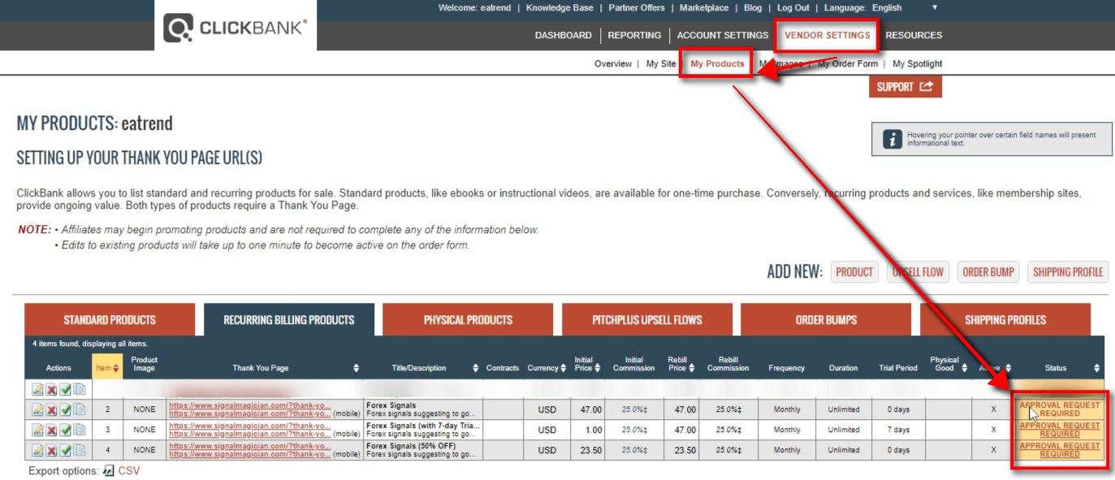Switch to the Physical Products tab

467,319
